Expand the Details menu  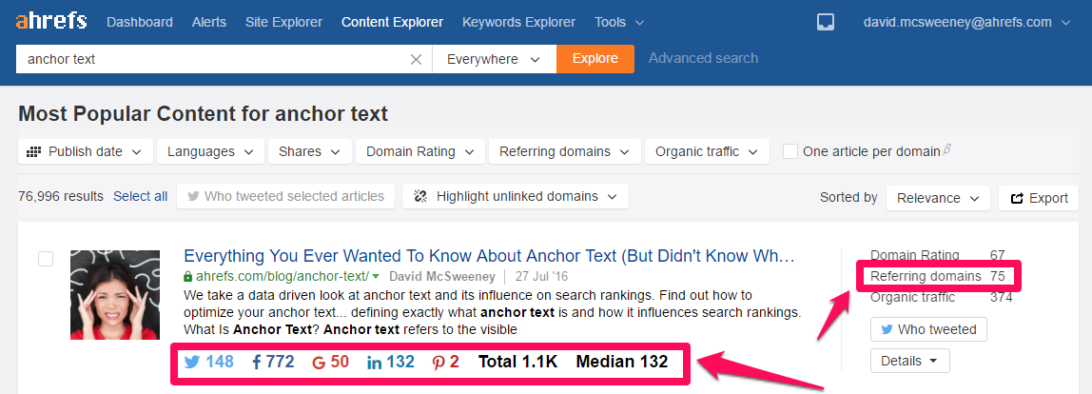(909, 362)
